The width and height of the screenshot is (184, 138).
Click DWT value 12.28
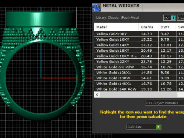coord(166,89)
